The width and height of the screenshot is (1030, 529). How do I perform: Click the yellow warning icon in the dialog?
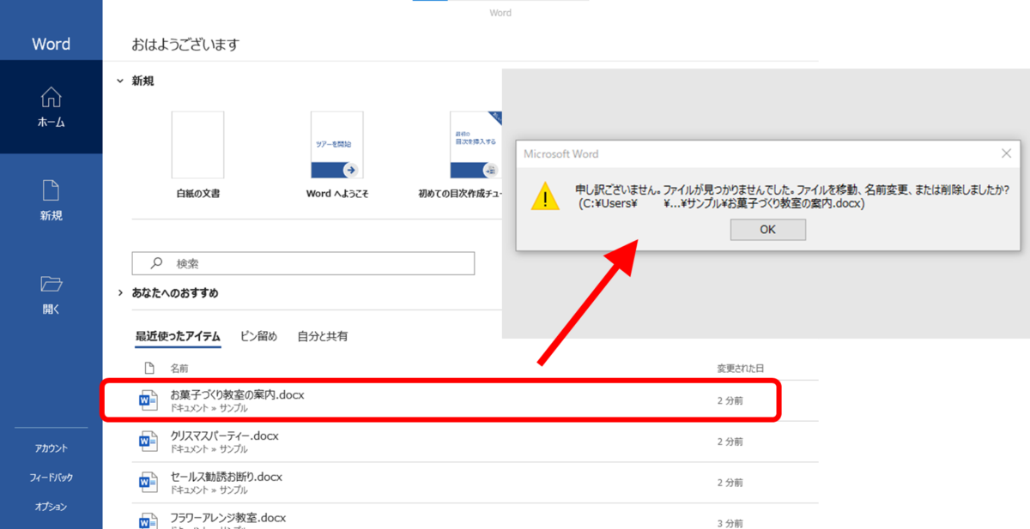[x=545, y=195]
